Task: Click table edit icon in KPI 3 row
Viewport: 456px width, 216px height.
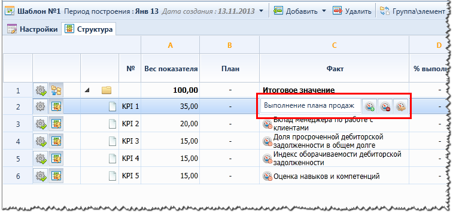Action: pos(56,141)
